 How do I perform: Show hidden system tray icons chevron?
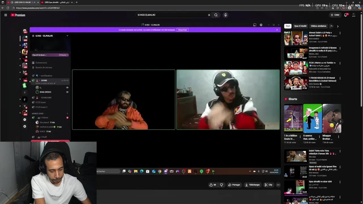tap(250, 171)
